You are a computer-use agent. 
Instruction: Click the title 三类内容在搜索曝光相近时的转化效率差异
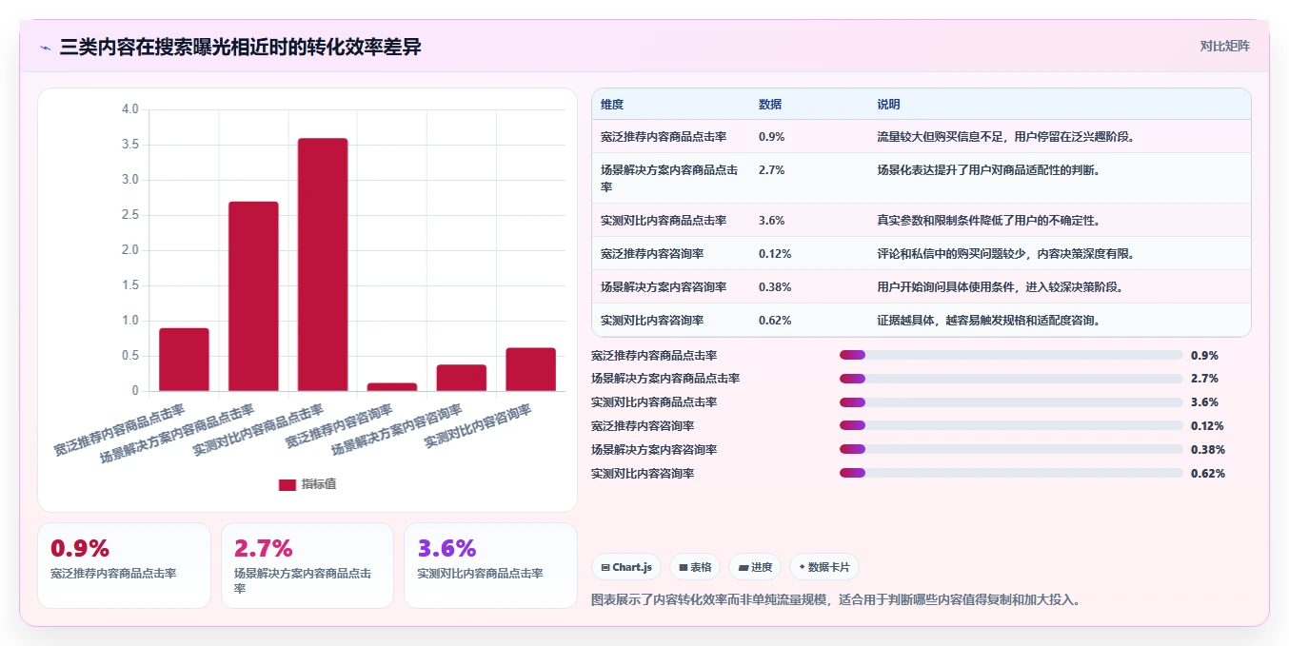[x=240, y=47]
